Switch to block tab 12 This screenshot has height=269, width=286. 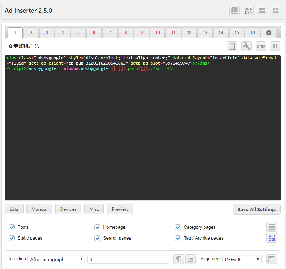189,33
